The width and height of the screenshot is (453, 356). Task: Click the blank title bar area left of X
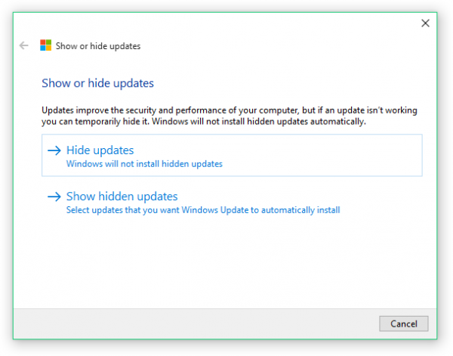click(x=264, y=23)
